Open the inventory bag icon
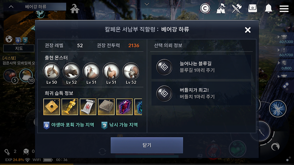The width and height of the screenshot is (294, 165). (253, 8)
